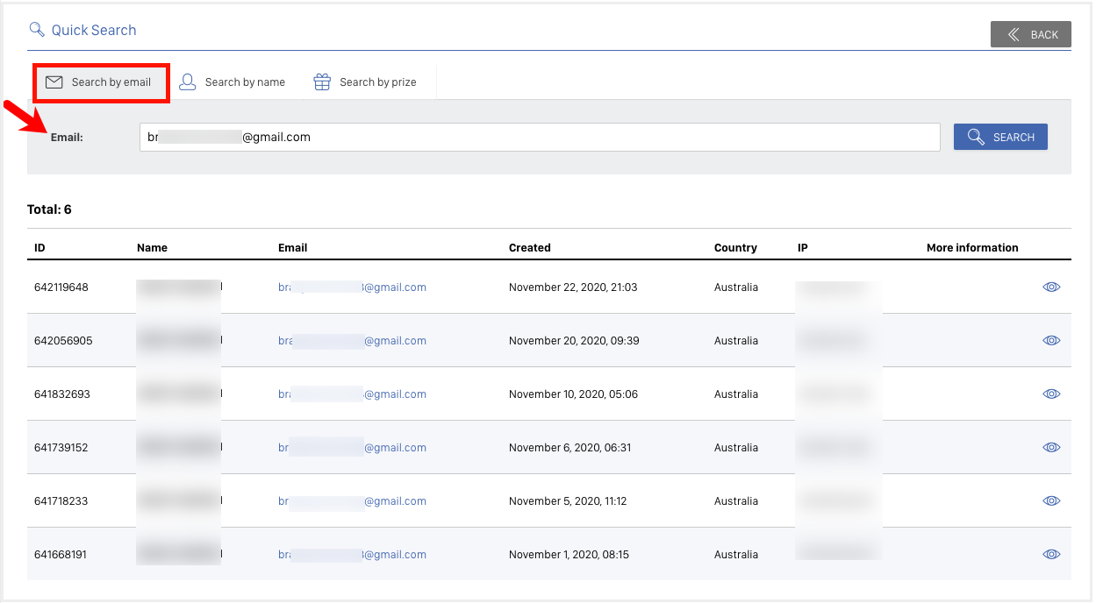This screenshot has height=603, width=1096.
Task: Open email link in row 641832693
Action: 352,394
